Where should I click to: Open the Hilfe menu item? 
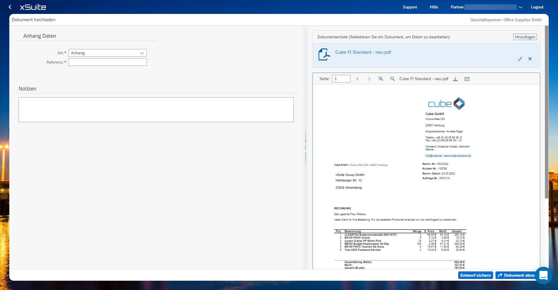click(433, 7)
